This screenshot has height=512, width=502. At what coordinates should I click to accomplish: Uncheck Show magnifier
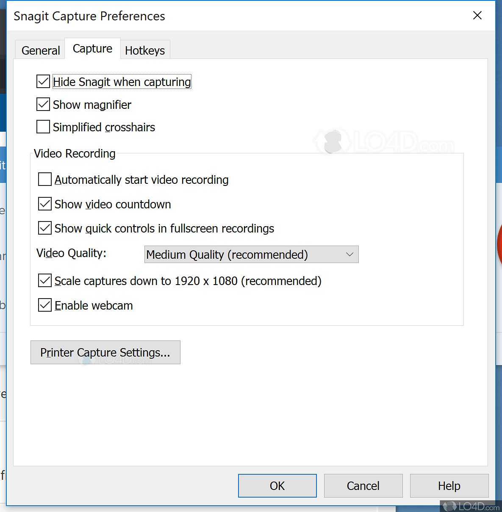click(43, 104)
